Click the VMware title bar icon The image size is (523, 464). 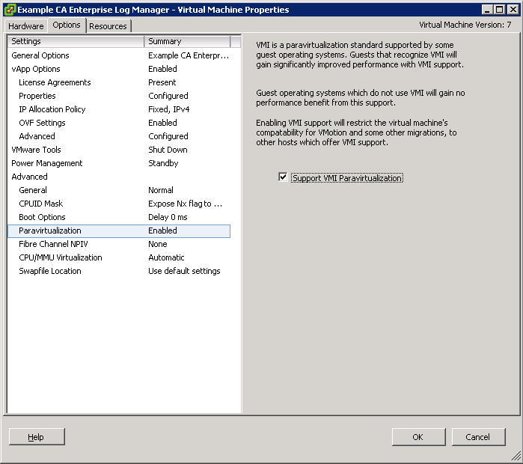9,10
